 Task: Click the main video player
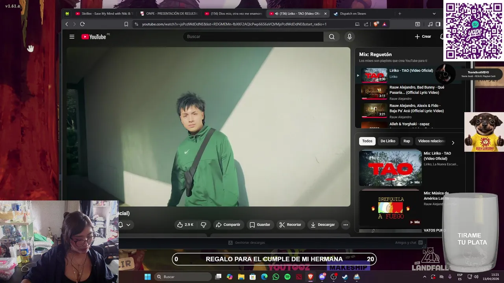click(x=208, y=127)
